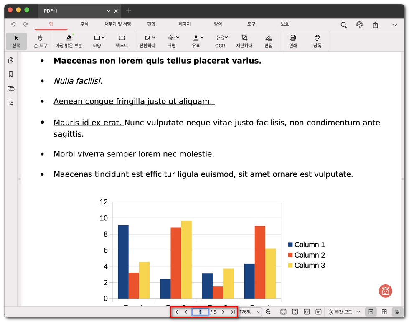
Task: Switch to the annotation (주석) tab
Action: tap(84, 24)
